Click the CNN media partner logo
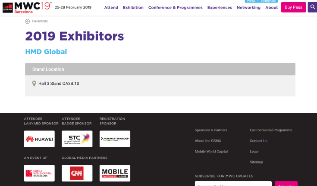This screenshot has width=317, height=186. pyautogui.click(x=77, y=173)
